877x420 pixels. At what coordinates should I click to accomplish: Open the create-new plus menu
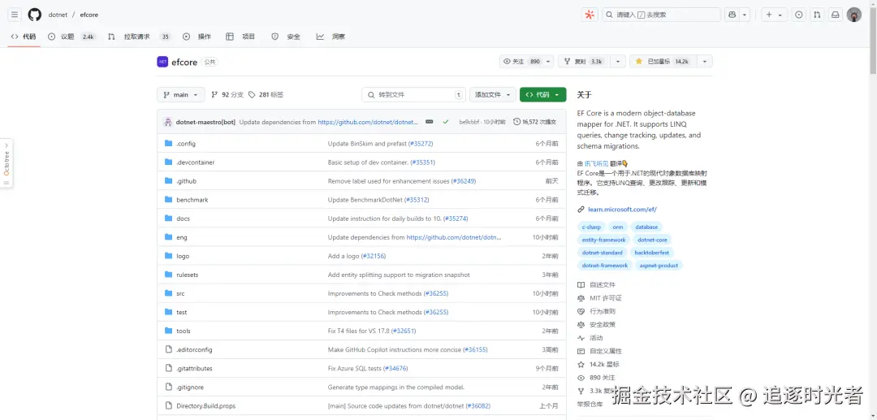pos(774,15)
